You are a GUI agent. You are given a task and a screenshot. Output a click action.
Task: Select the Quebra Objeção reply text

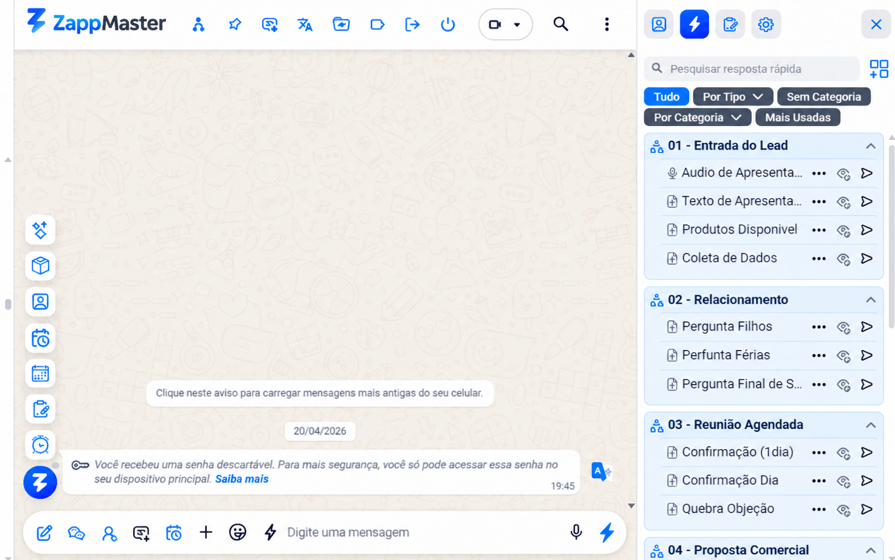pos(728,509)
